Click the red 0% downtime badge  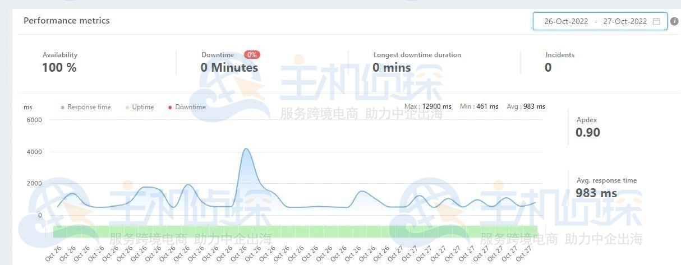click(252, 55)
